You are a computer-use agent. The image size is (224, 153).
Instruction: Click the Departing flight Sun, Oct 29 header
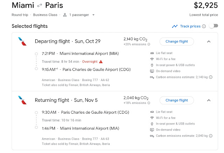click(68, 41)
